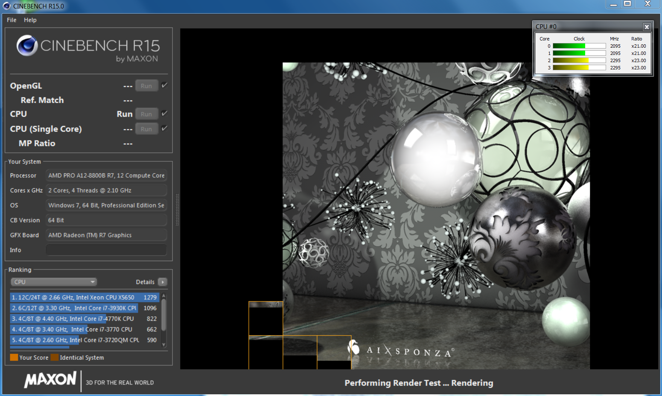
Task: Click ranking list scrollbar up arrow
Action: pos(164,296)
